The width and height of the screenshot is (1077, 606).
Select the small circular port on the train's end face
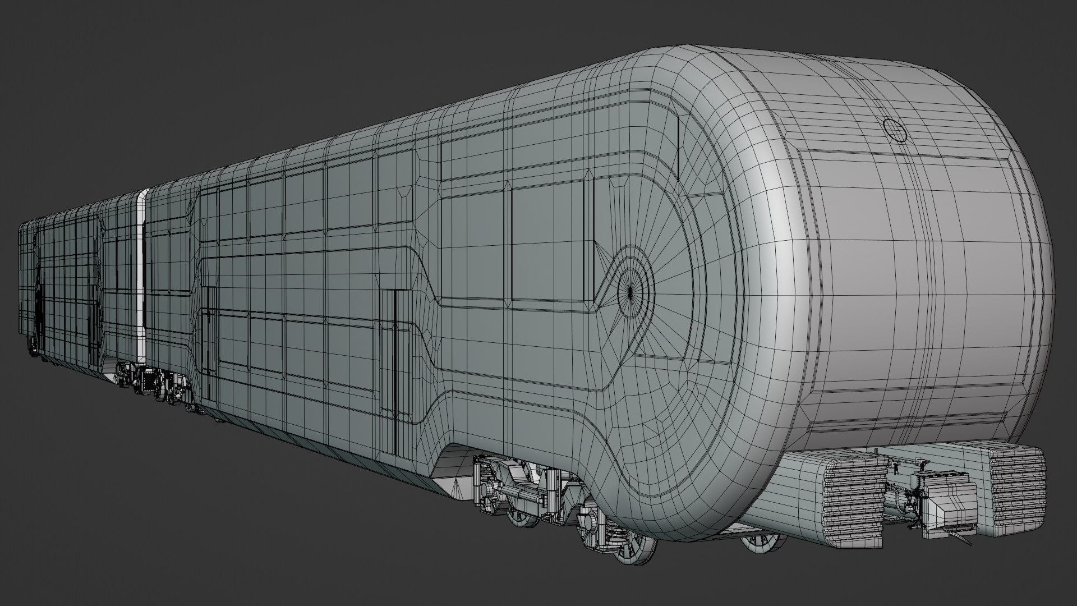click(895, 130)
